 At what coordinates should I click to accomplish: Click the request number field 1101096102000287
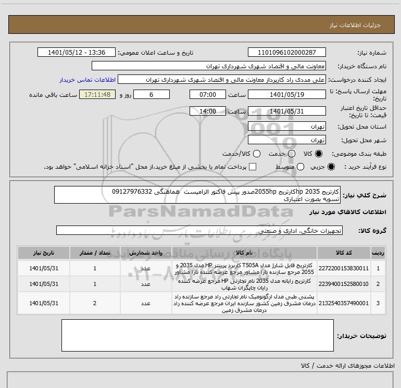(x=286, y=52)
